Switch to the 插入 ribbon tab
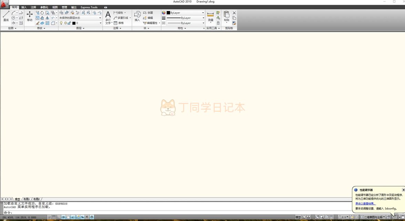This screenshot has width=405, height=221. [24, 7]
